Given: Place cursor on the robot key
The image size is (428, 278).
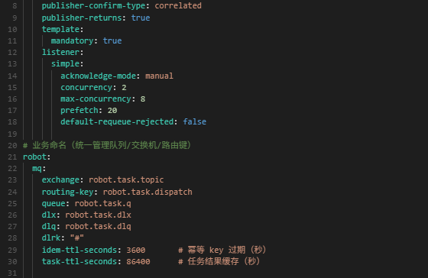Looking at the screenshot, I should point(34,157).
